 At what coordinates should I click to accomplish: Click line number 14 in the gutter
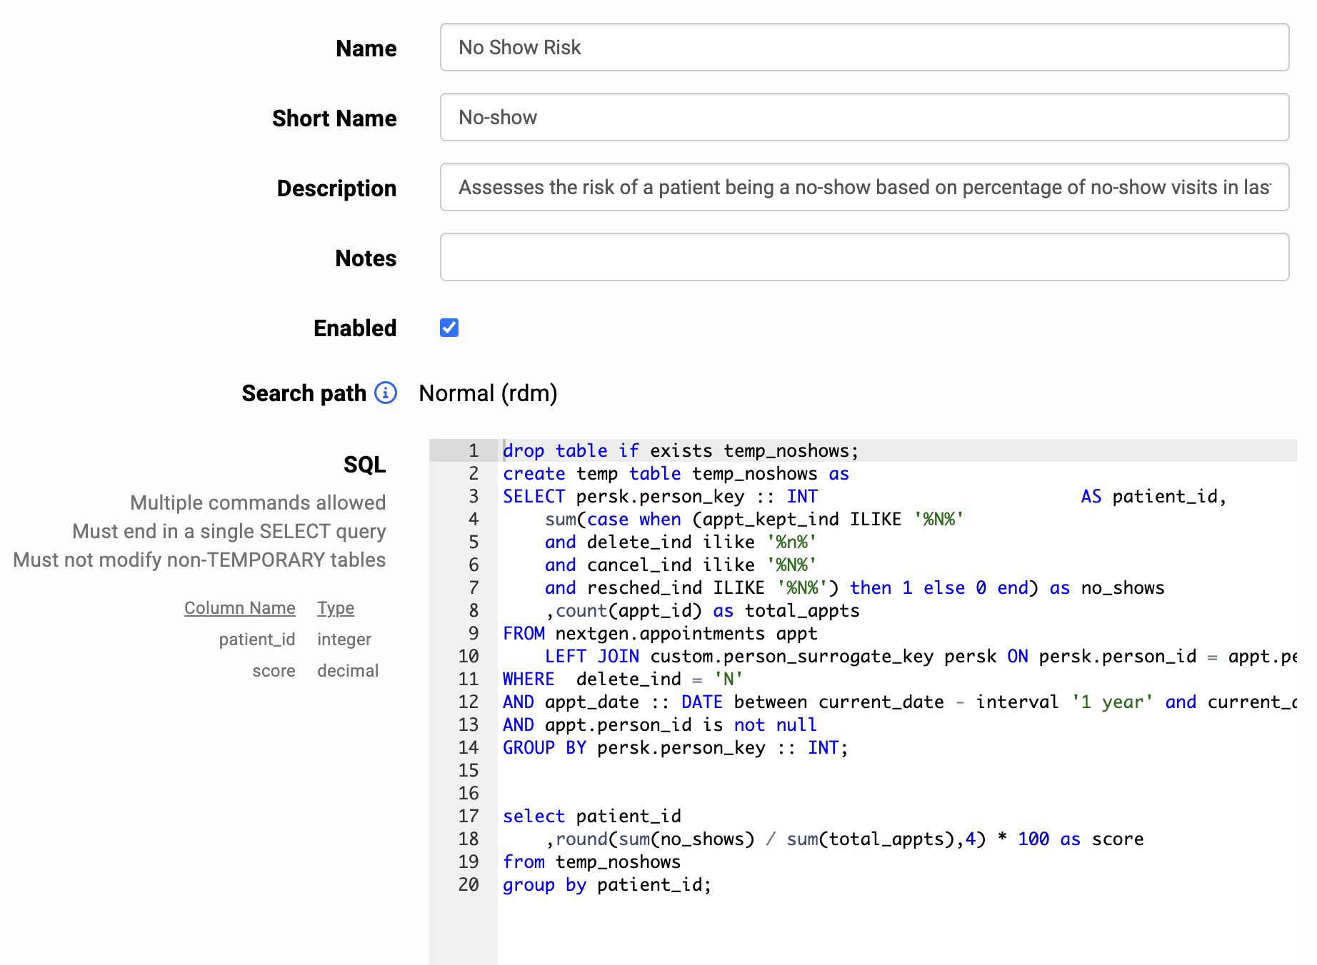pos(469,747)
